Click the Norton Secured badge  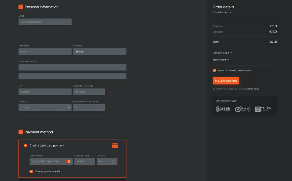click(x=242, y=109)
